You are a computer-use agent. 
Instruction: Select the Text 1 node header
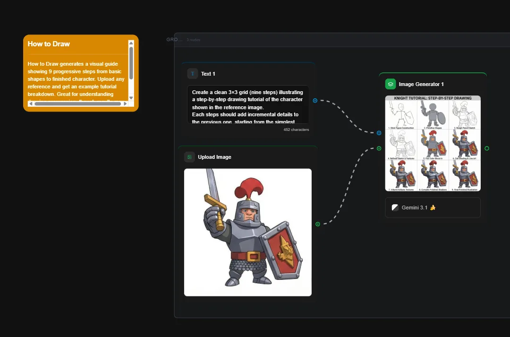pyautogui.click(x=208, y=74)
